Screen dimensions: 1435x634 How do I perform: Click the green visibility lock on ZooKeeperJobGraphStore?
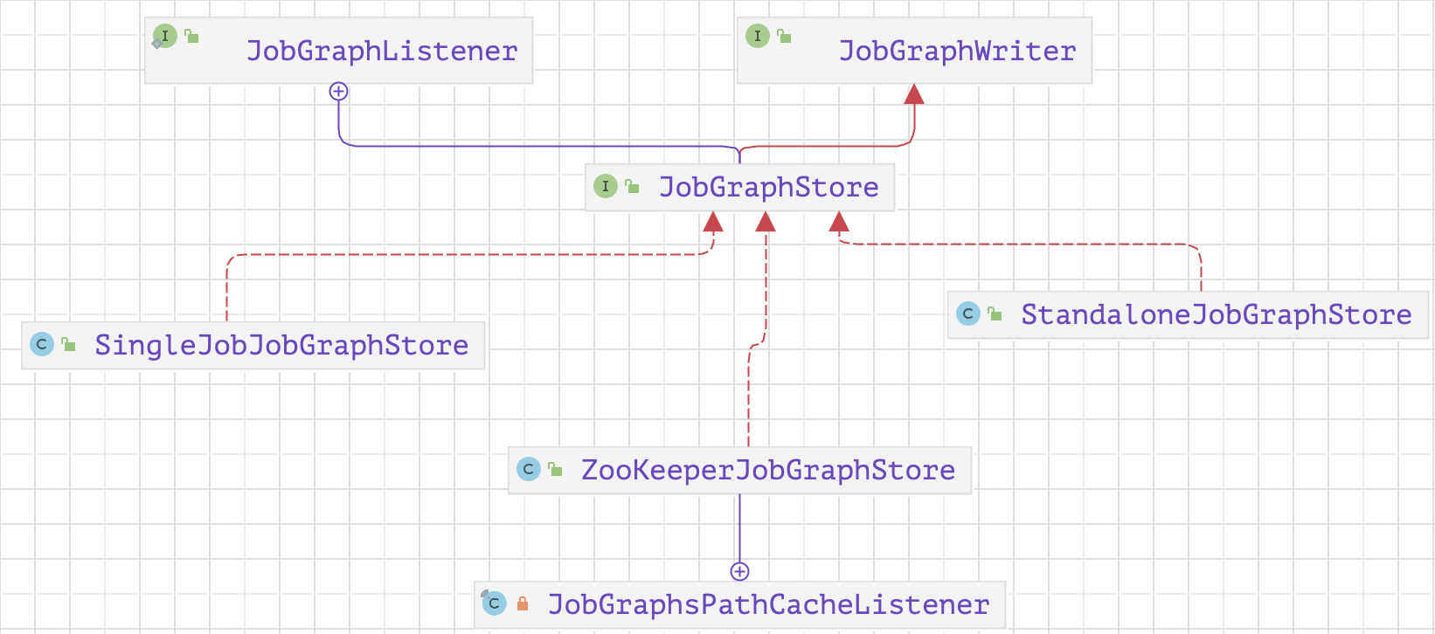click(x=556, y=469)
